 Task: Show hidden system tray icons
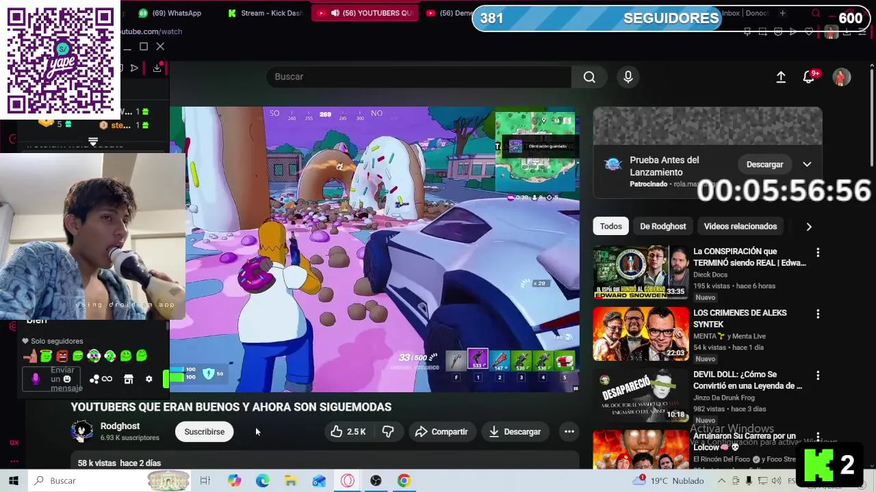(722, 480)
